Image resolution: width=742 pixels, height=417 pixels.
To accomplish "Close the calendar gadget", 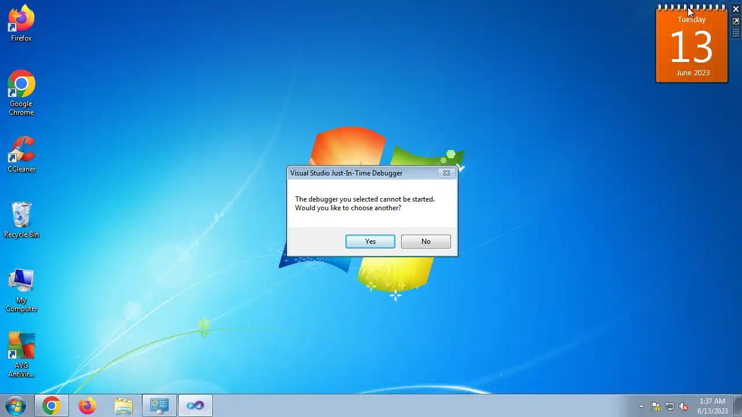I will [736, 9].
